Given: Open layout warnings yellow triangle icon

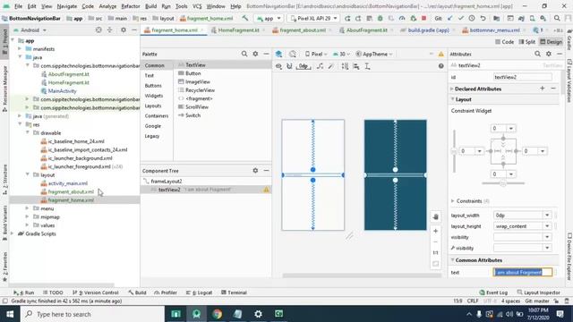Looking at the screenshot, I should (441, 54).
